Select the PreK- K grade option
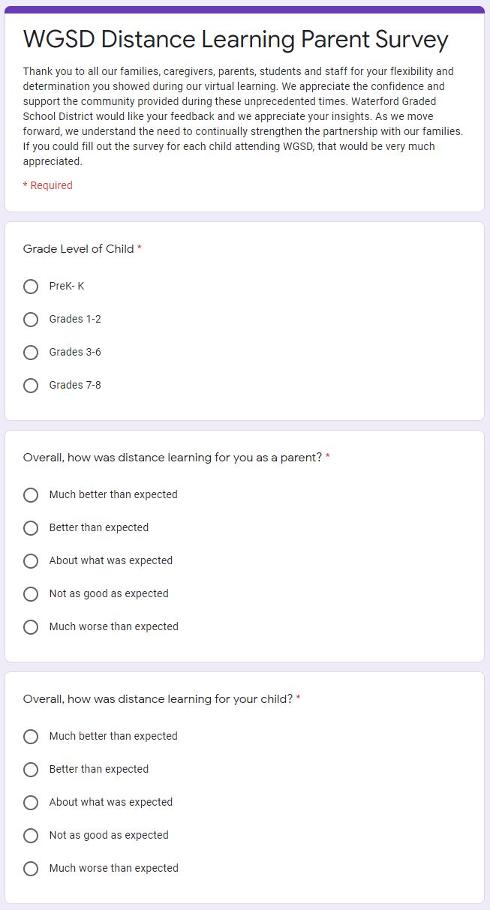The height and width of the screenshot is (910, 490). click(31, 287)
